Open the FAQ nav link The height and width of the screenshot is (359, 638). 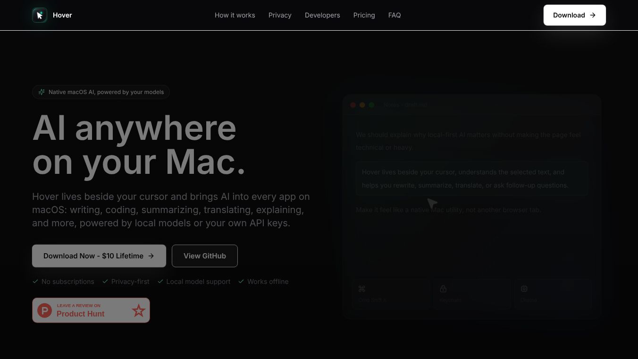pyautogui.click(x=395, y=15)
